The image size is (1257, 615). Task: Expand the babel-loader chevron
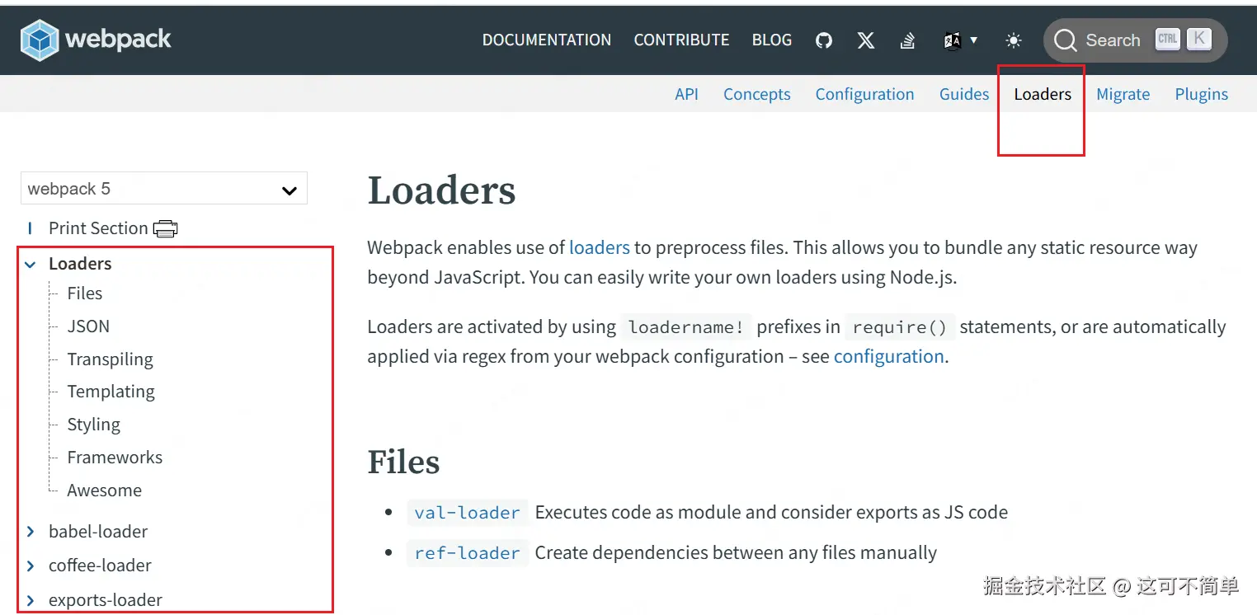point(31,532)
